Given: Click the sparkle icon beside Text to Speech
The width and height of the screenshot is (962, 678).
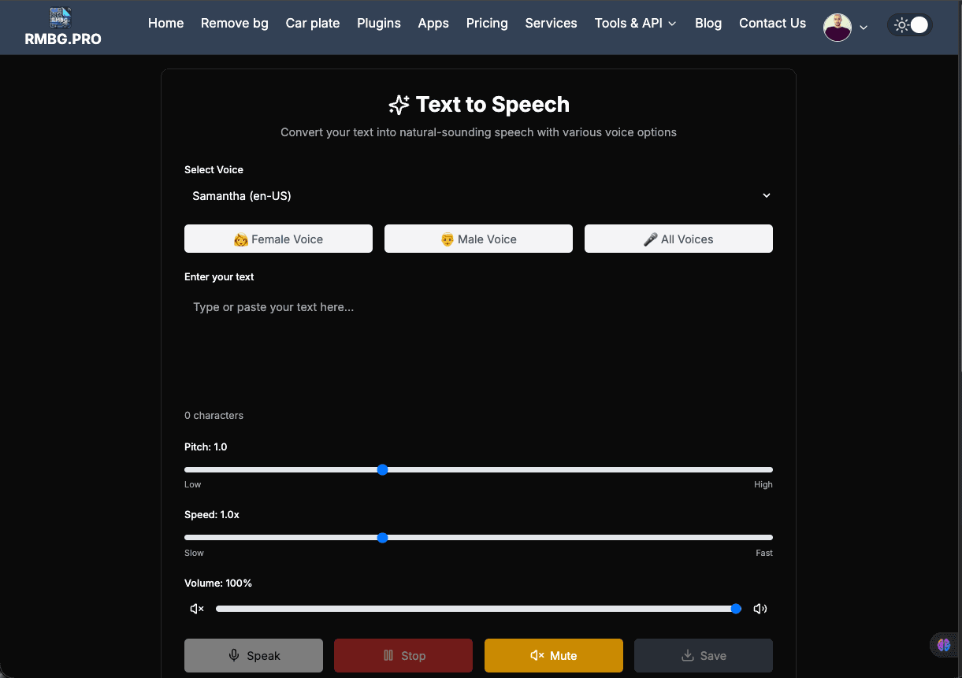Looking at the screenshot, I should 400,103.
